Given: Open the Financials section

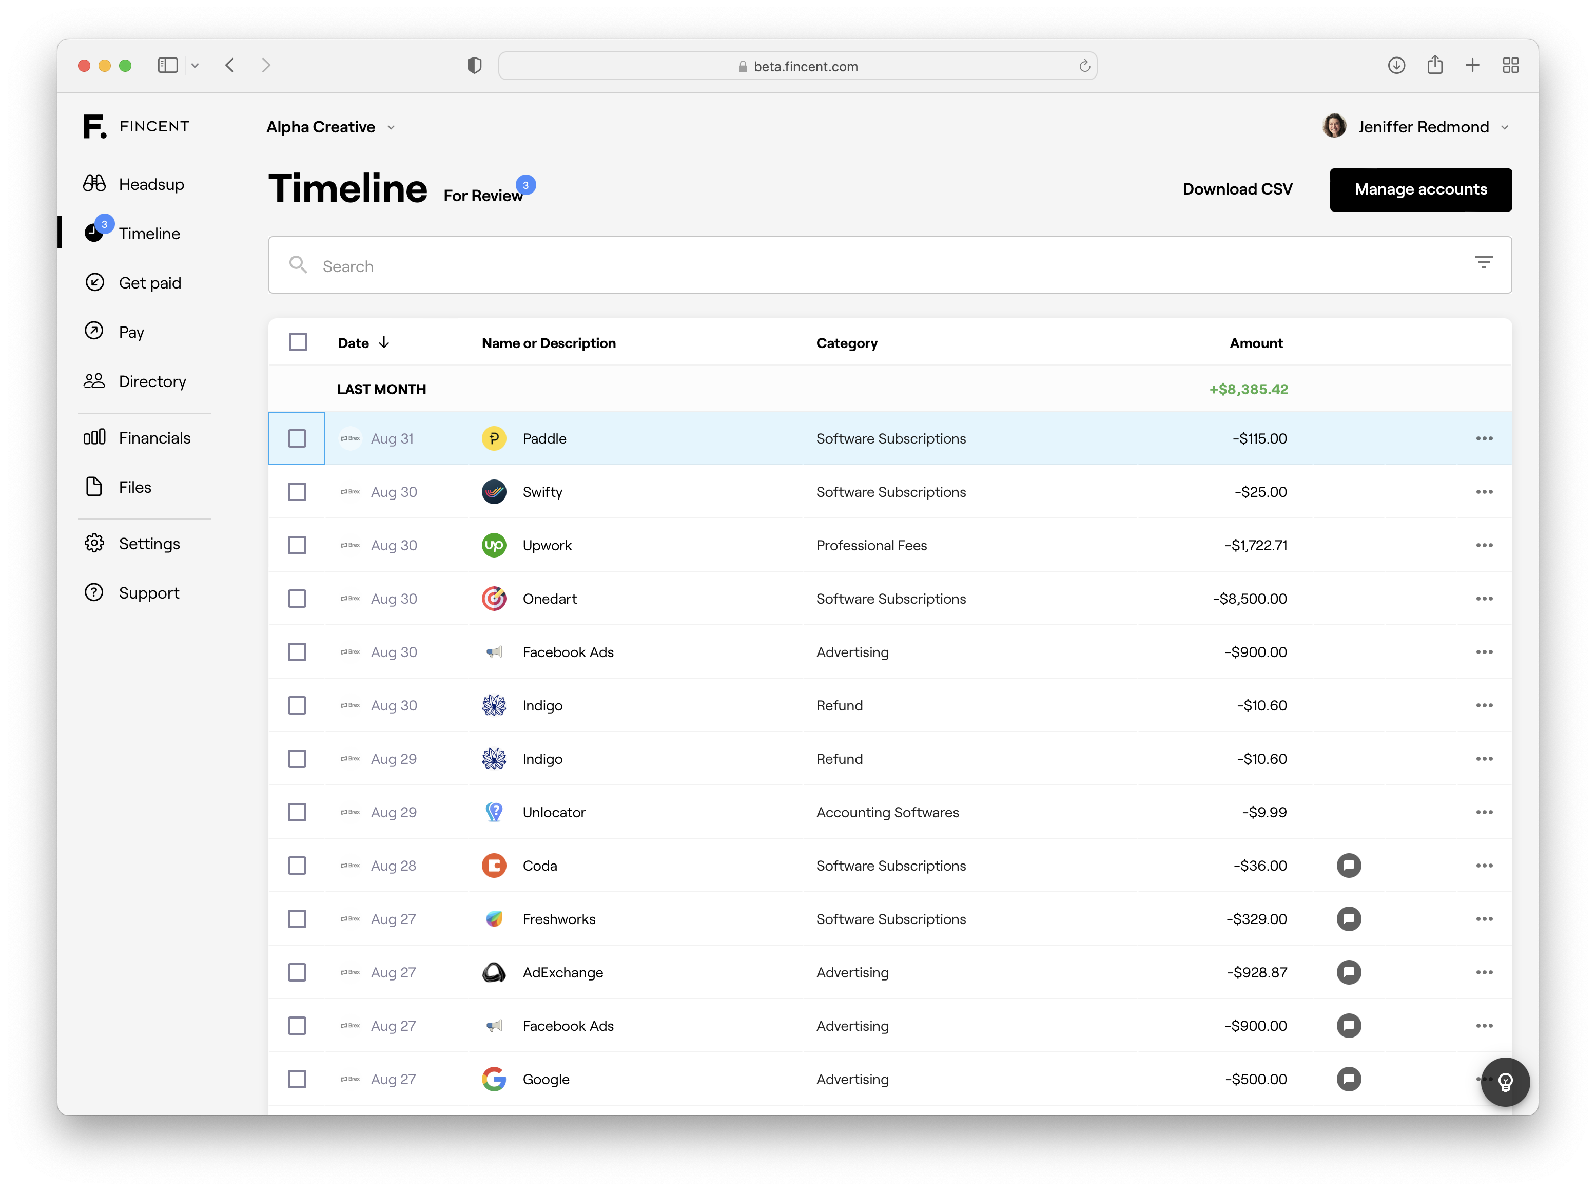Looking at the screenshot, I should 154,437.
